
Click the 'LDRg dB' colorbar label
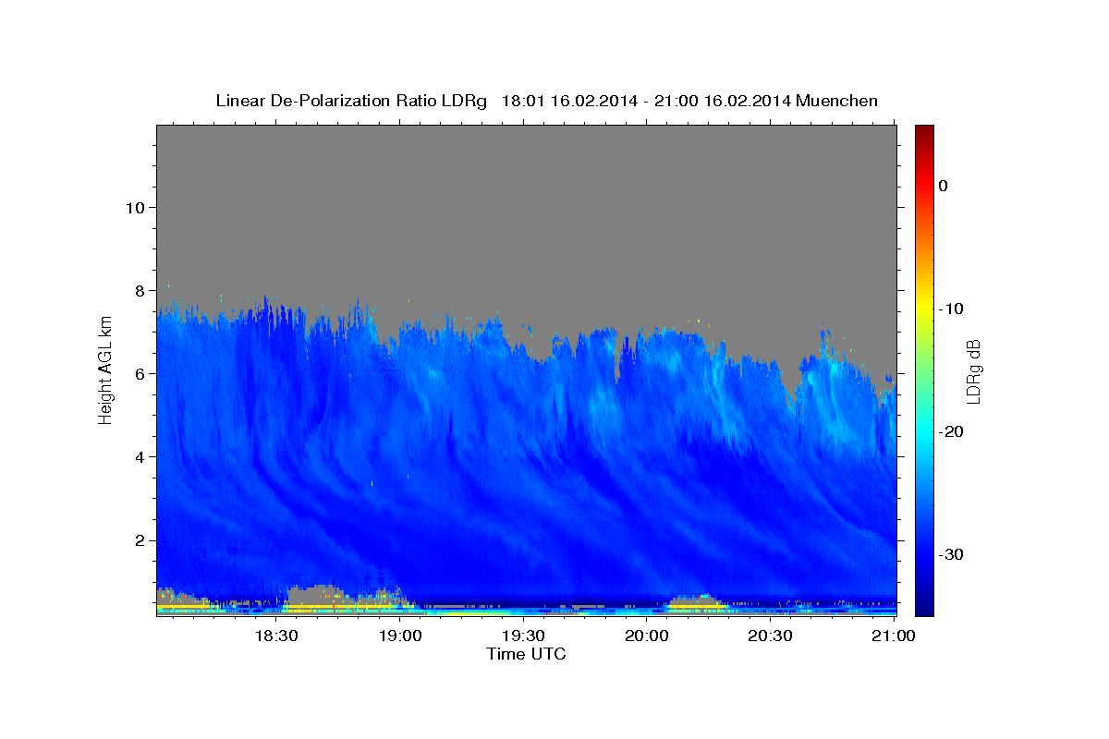(973, 371)
